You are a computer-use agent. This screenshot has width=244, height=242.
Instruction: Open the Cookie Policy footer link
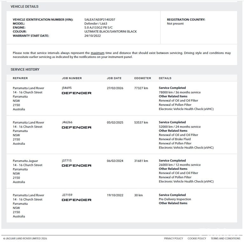click(197, 239)
